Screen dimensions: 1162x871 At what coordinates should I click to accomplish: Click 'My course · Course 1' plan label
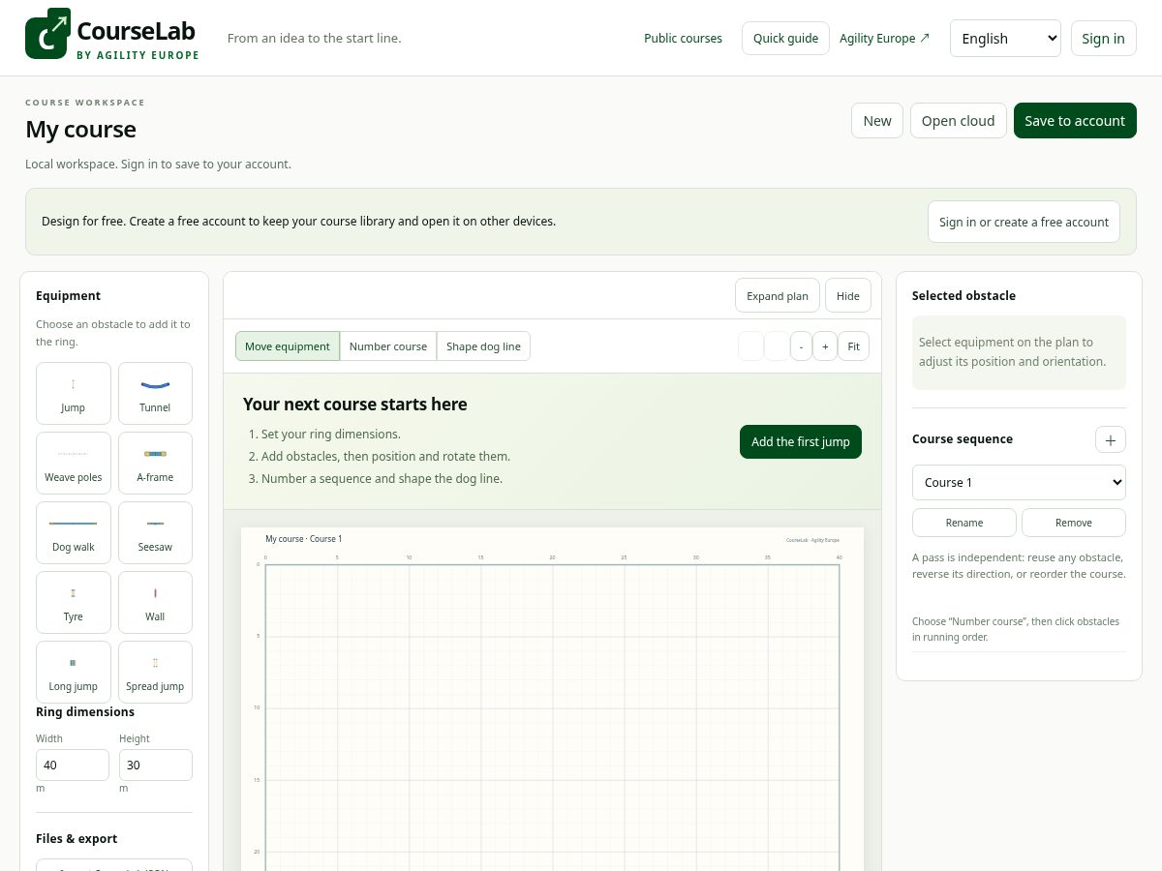(304, 539)
